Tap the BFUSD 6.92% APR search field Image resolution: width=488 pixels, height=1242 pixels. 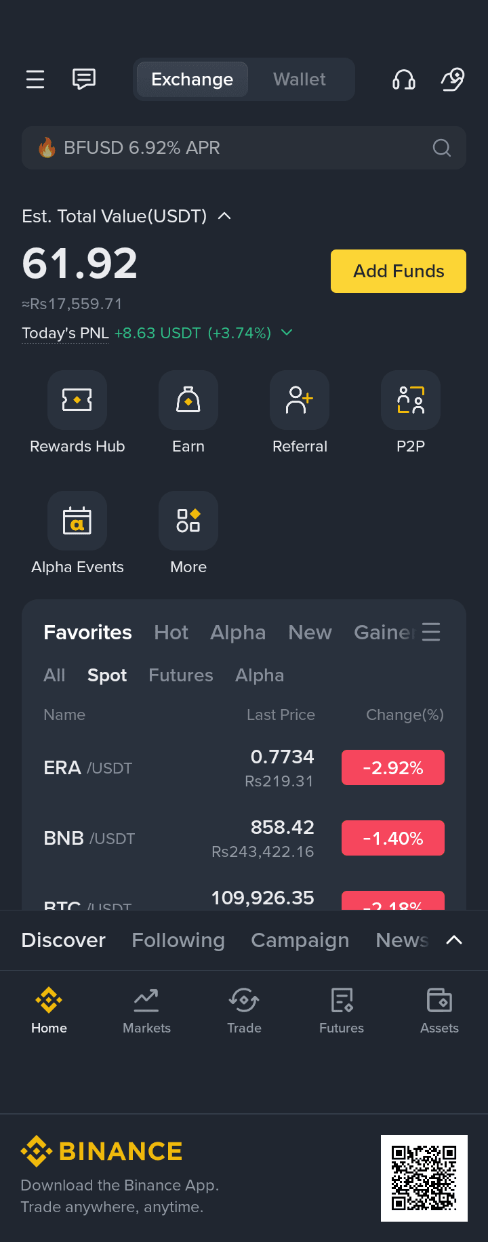point(230,148)
